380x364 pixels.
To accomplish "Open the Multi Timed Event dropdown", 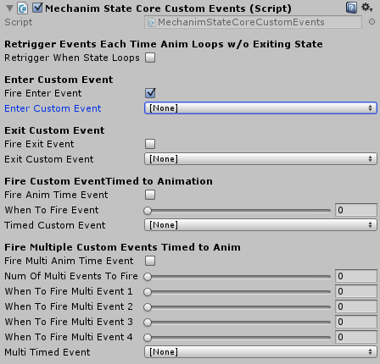I will [x=260, y=352].
